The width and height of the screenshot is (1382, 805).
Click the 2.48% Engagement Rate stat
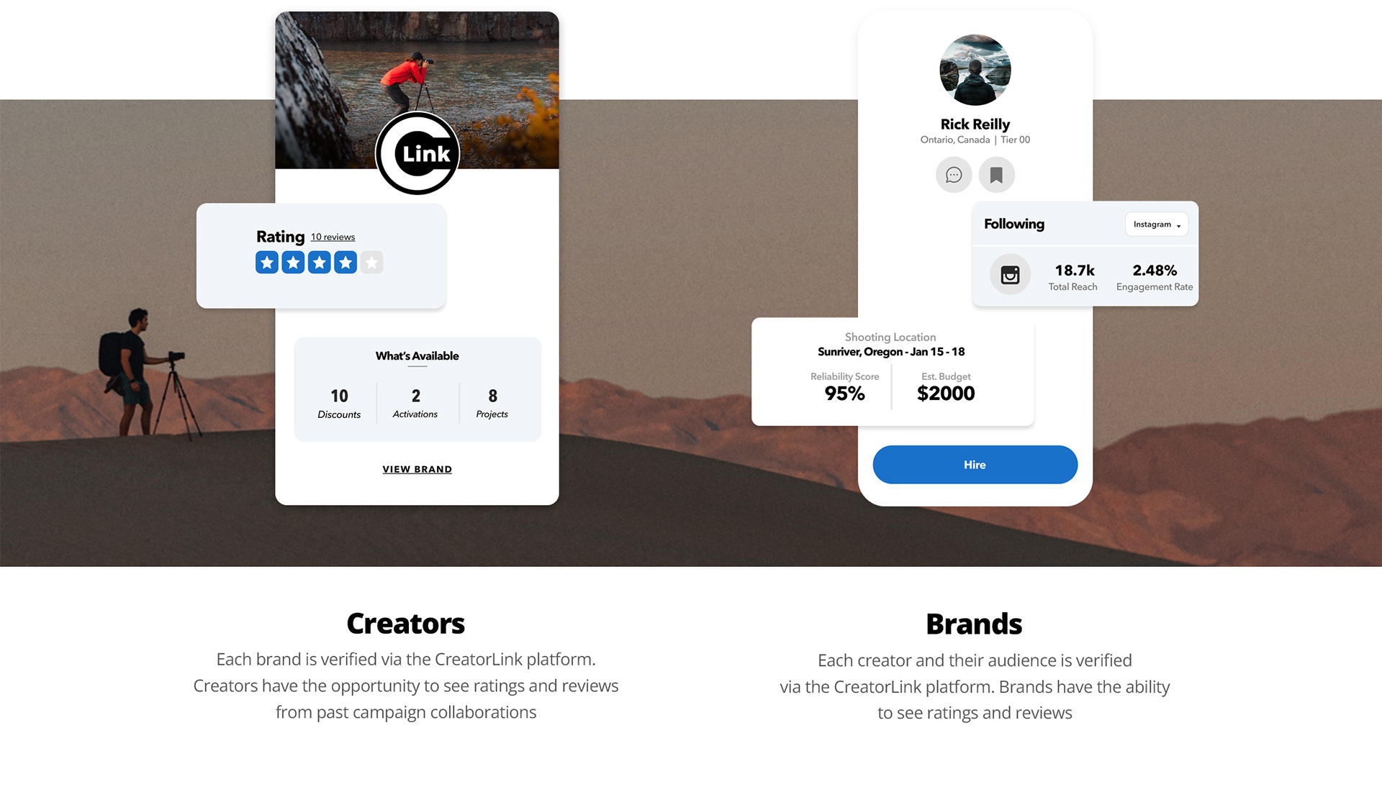point(1155,277)
